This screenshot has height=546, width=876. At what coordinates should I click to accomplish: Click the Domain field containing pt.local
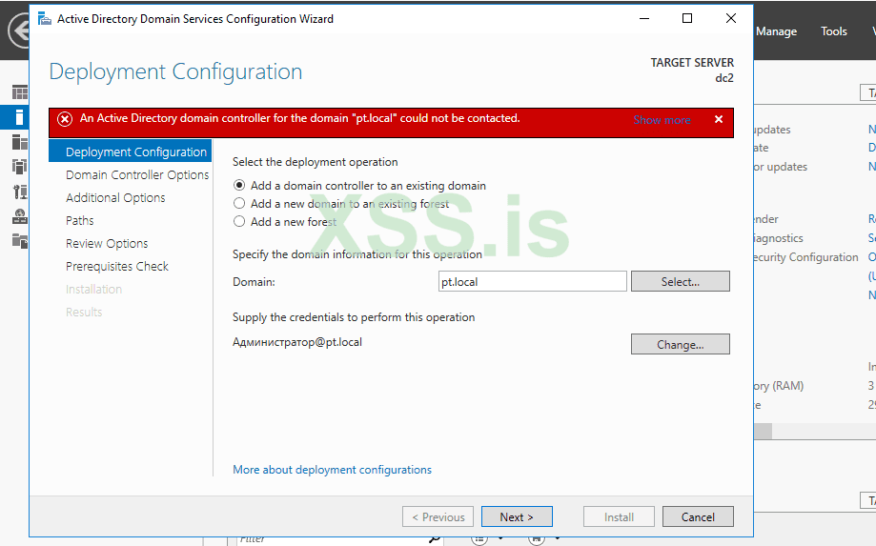pyautogui.click(x=533, y=281)
